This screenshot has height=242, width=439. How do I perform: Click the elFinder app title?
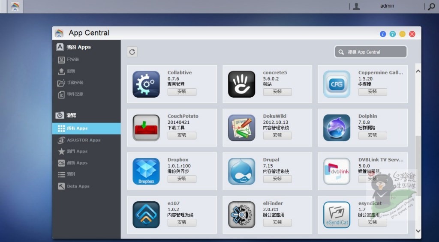pyautogui.click(x=273, y=203)
